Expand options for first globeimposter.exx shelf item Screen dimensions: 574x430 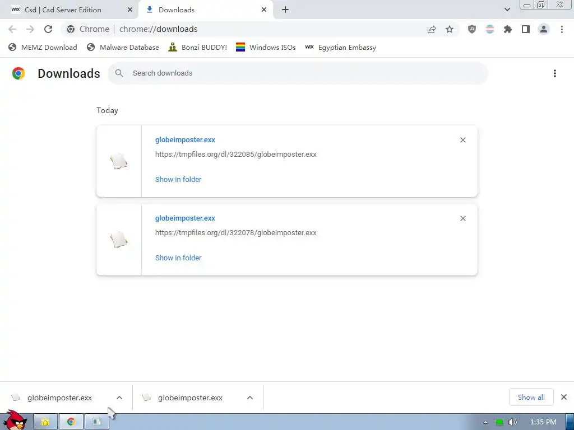(119, 398)
